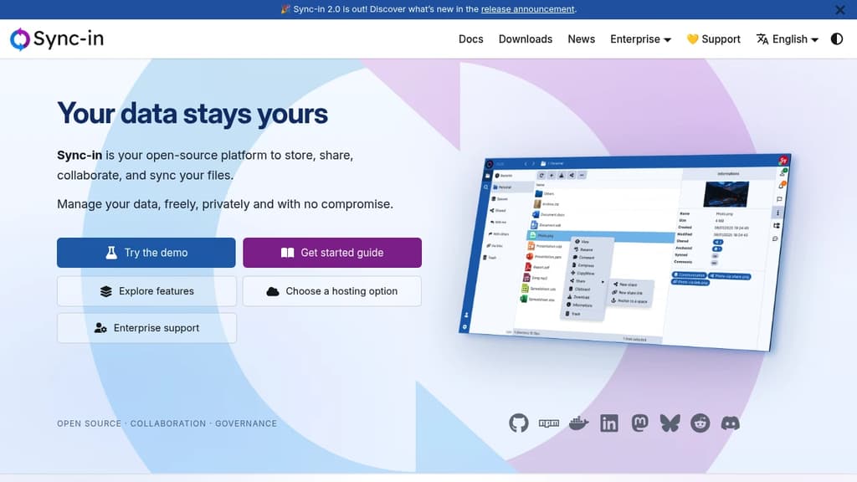Open the Bluesky profile link
This screenshot has height=482, width=857.
(x=670, y=423)
